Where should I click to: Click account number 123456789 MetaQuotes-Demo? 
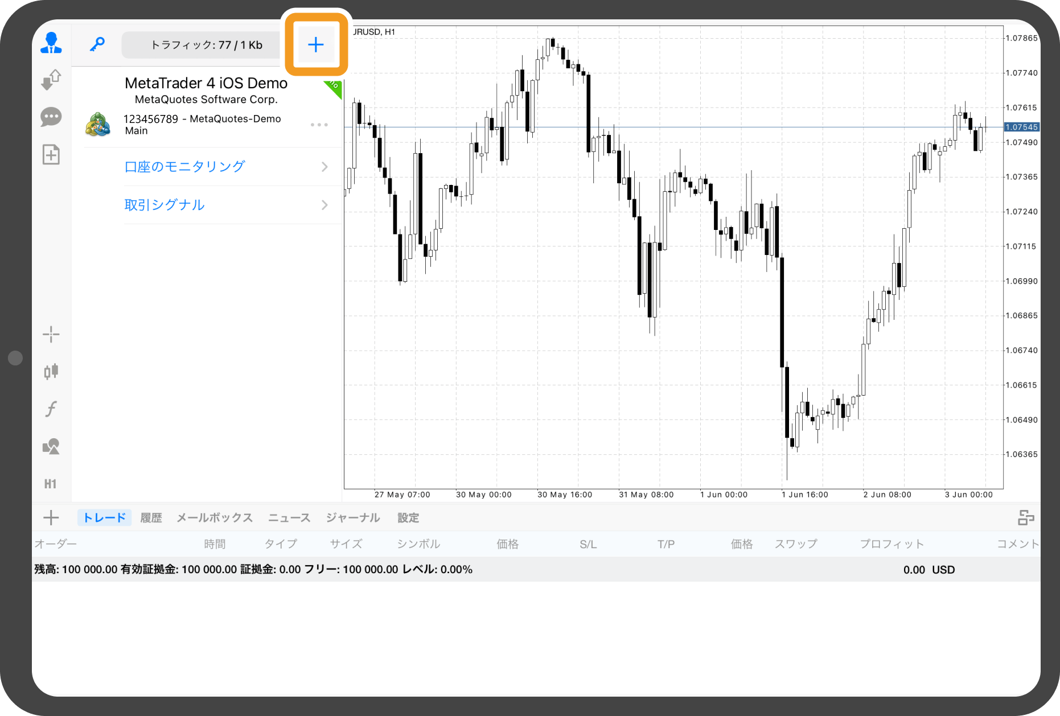click(202, 119)
